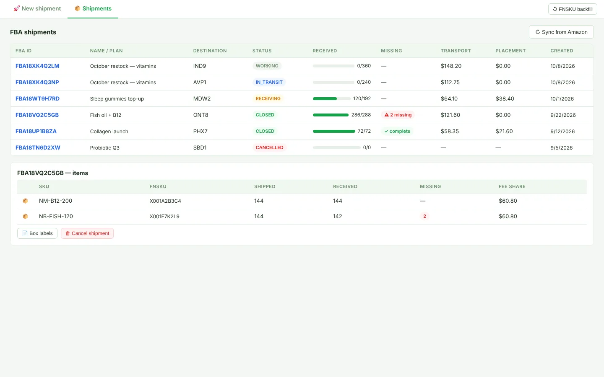This screenshot has height=377, width=604.
Task: Click the FNSKU column header in items
Action: [x=158, y=186]
